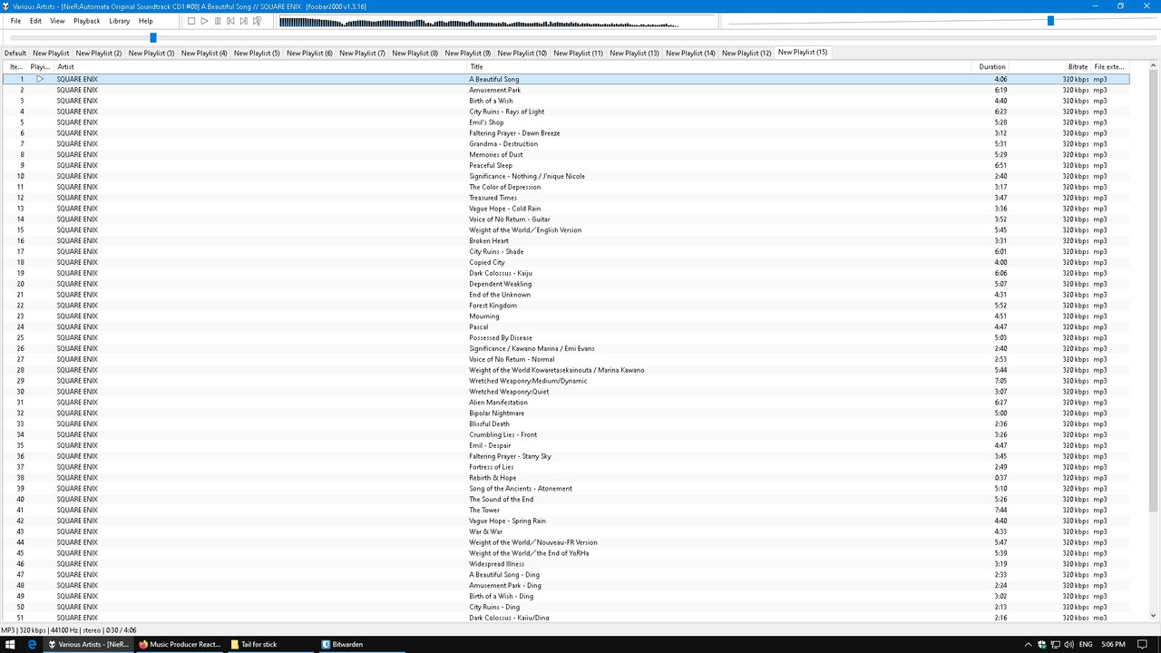
Task: Open the Edit menu
Action: coord(35,21)
